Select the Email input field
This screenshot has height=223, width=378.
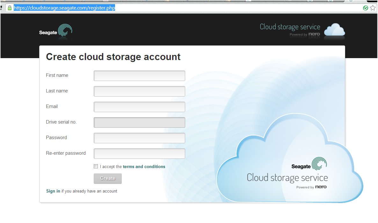pos(139,107)
